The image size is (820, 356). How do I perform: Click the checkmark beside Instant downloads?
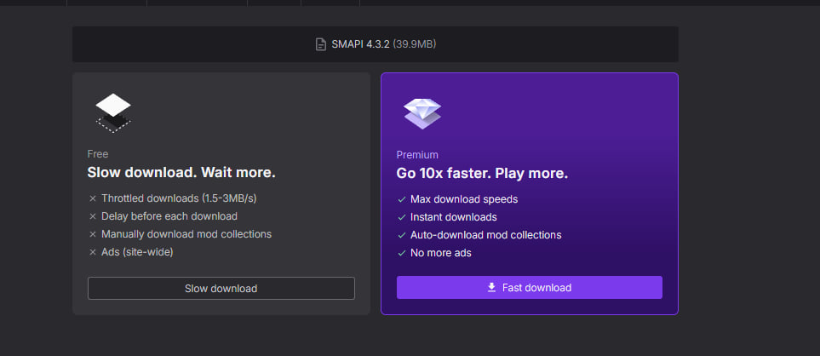coord(402,217)
